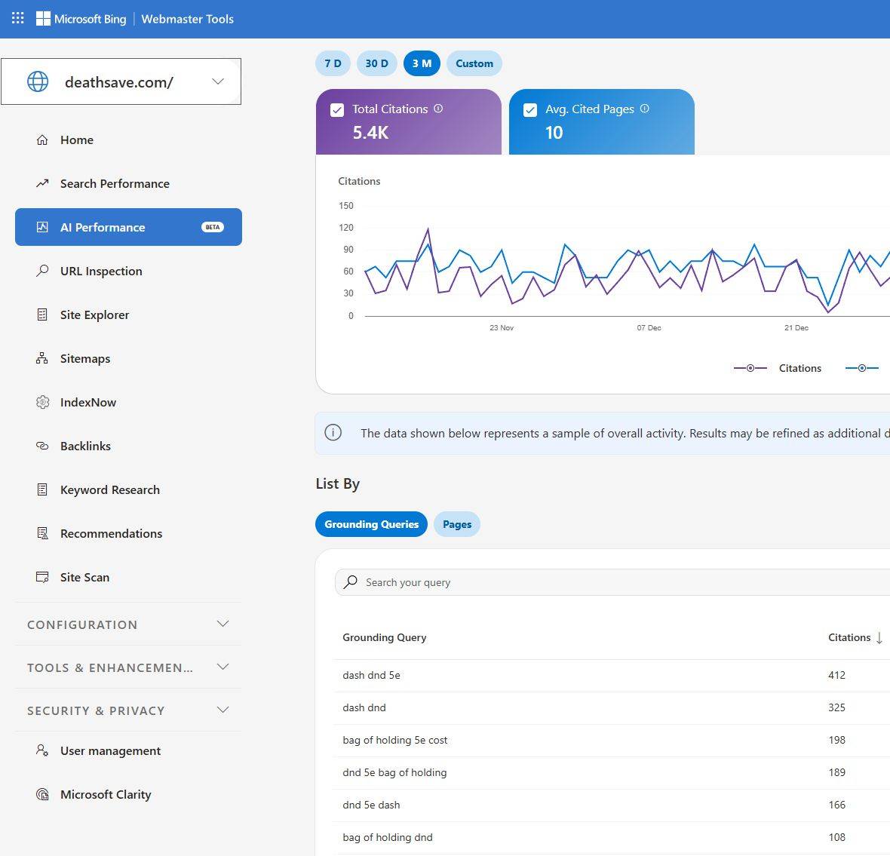Select the 30 D date range
The image size is (890, 856).
pos(376,63)
